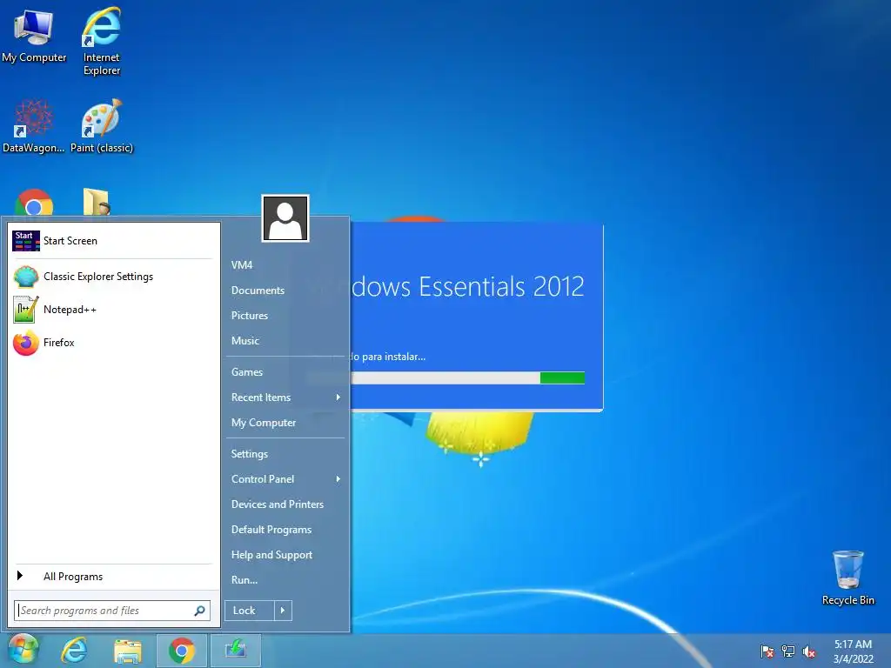
Task: Open shutdown options arrow next to Lock
Action: (x=283, y=611)
